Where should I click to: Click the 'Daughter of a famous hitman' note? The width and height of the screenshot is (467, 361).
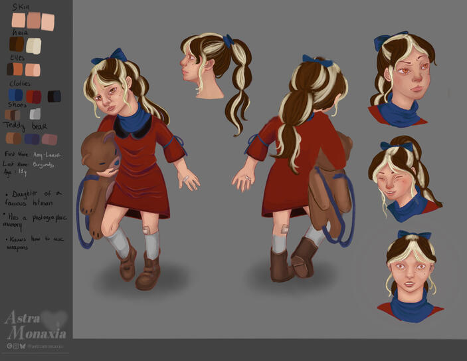[34, 198]
